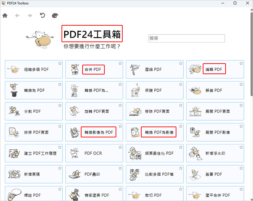Toggle favorite star on 轉換 PDF為影像
Viewport: 253px width, 201px height.
pyautogui.click(x=181, y=126)
